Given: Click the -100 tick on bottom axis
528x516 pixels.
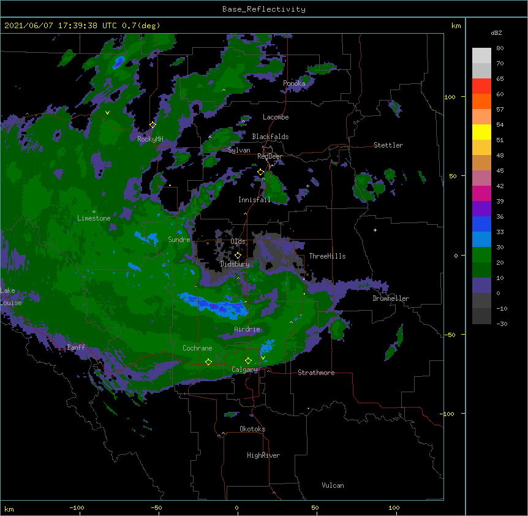Looking at the screenshot, I should (x=77, y=507).
